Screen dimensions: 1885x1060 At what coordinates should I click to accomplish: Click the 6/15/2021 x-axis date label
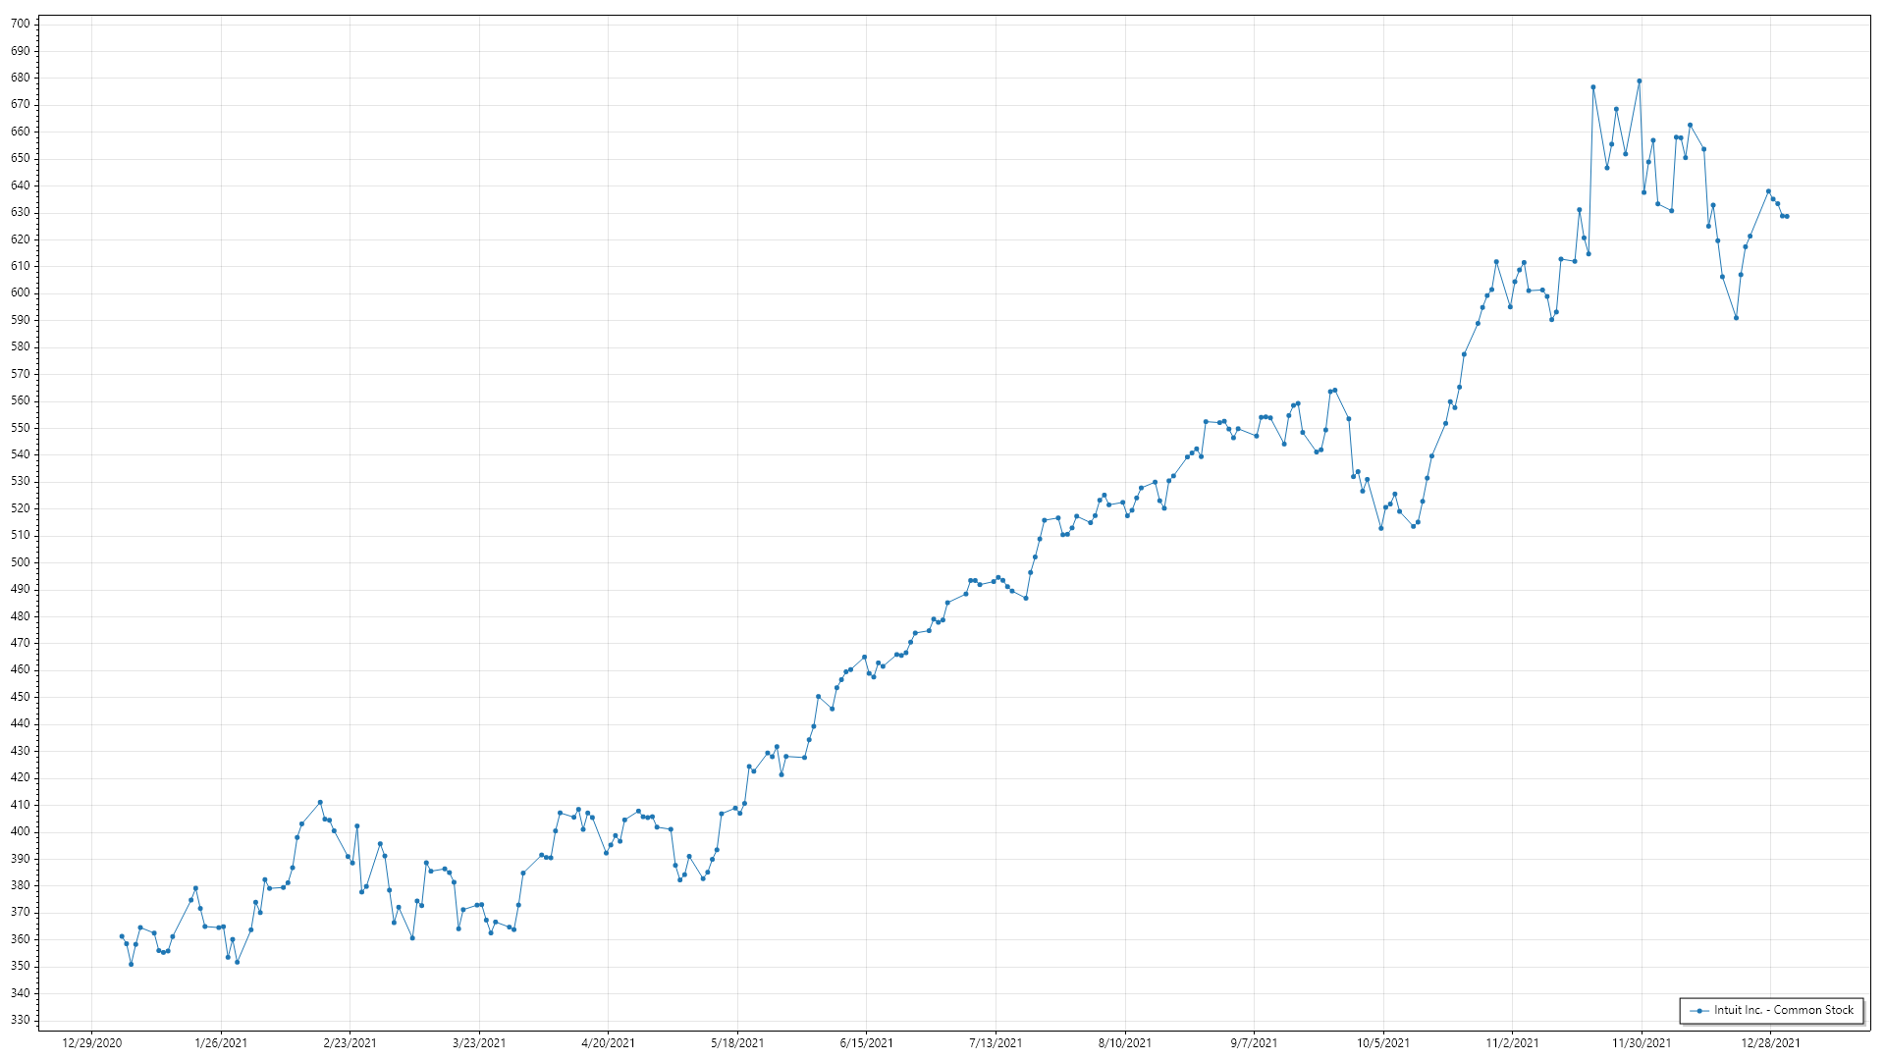tap(866, 1043)
